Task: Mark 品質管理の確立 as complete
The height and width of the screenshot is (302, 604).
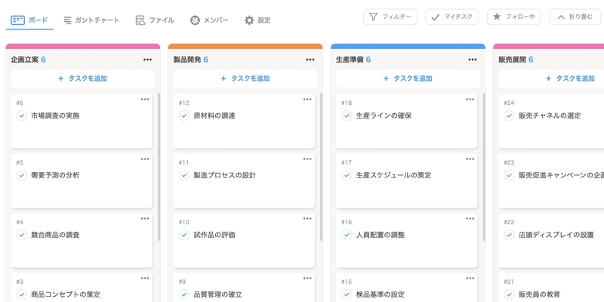Action: (184, 294)
